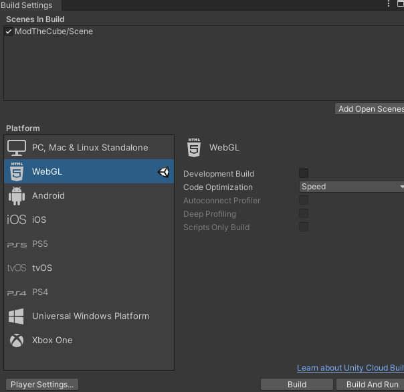The height and width of the screenshot is (392, 404).
Task: Click the Code Optimization label
Action: (x=218, y=187)
